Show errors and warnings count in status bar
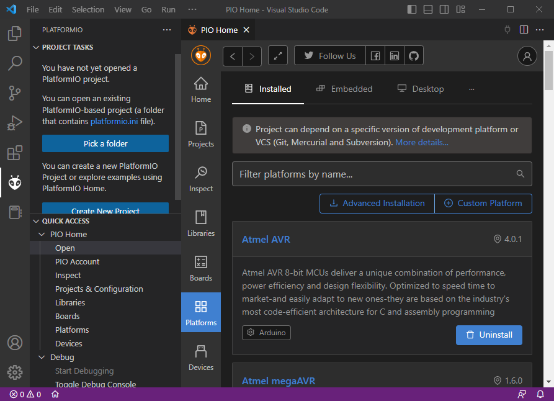The image size is (554, 401). pyautogui.click(x=25, y=394)
